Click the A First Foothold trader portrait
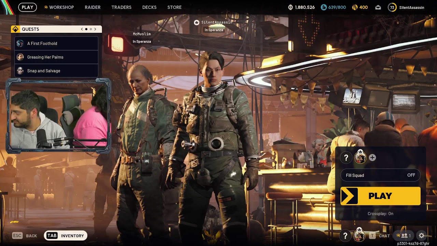 (x=20, y=43)
